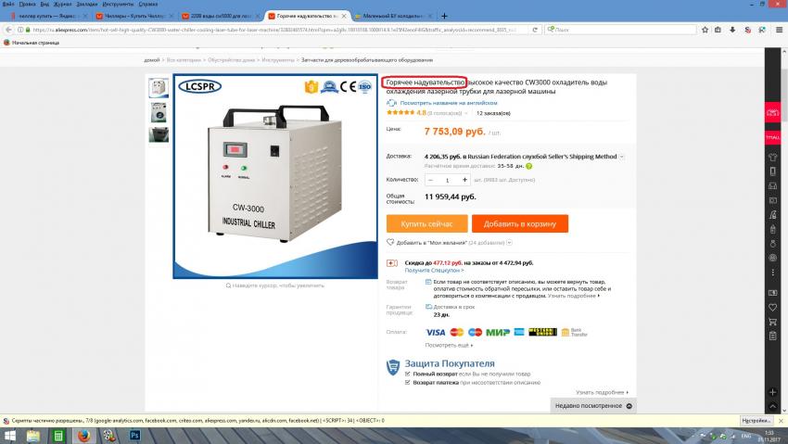Viewport: 788px width, 444px height.
Task: Increase quantity with the plus button
Action: pyautogui.click(x=464, y=179)
